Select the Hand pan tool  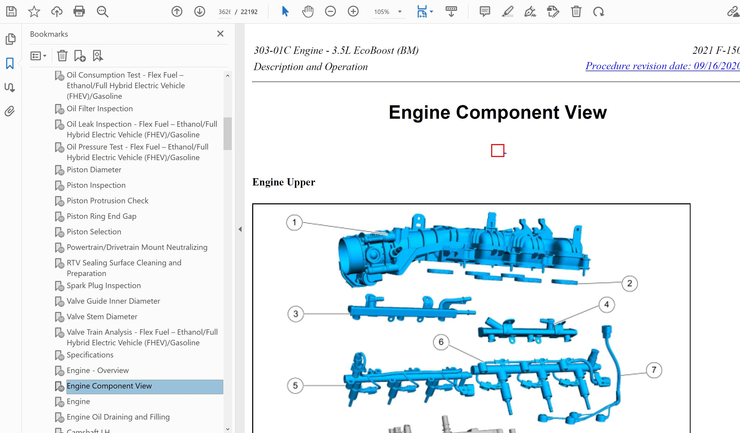308,12
